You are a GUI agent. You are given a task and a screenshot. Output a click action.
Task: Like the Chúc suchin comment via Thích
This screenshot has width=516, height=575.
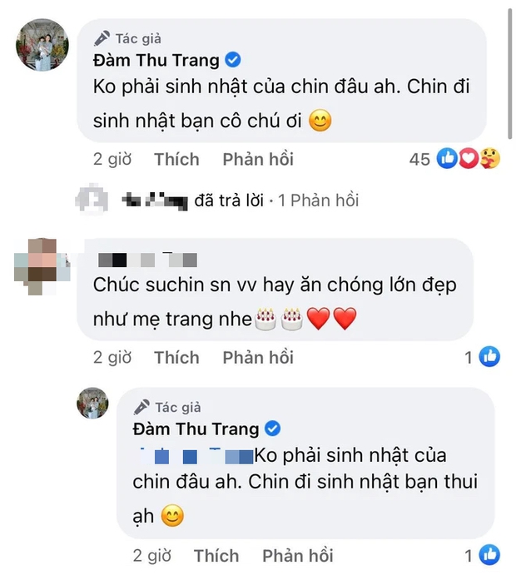176,358
